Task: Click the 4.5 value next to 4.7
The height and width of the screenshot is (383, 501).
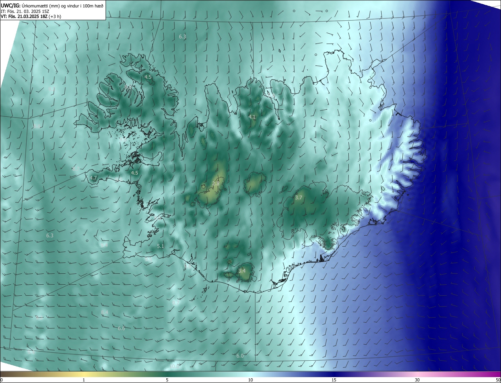Action: 135,173
